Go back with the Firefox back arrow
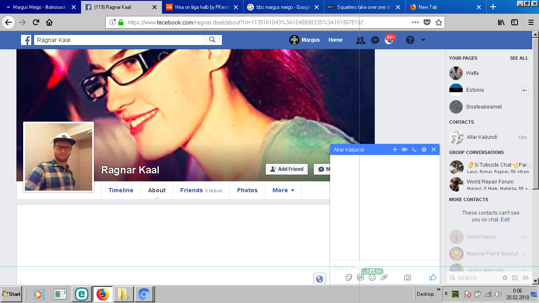539x303 pixels. tap(8, 22)
